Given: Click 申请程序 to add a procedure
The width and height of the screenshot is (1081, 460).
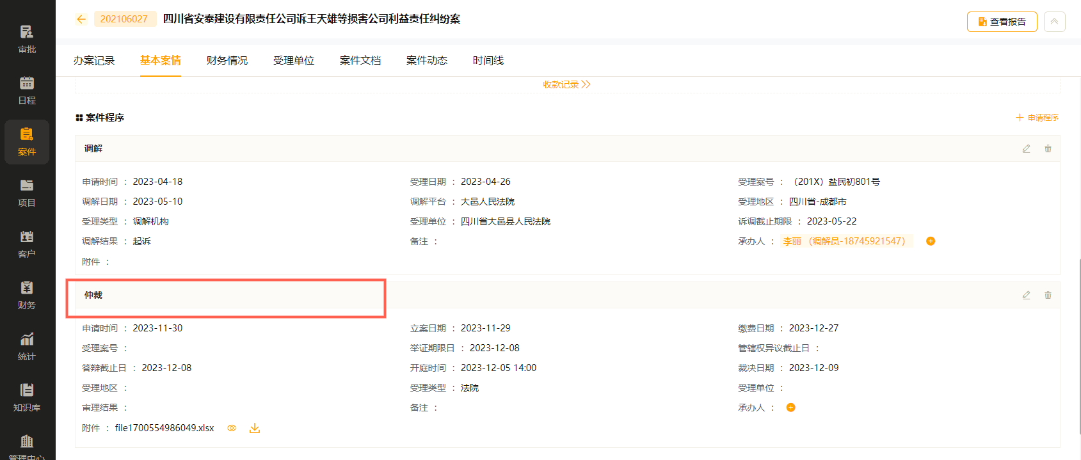Looking at the screenshot, I should (x=1037, y=118).
